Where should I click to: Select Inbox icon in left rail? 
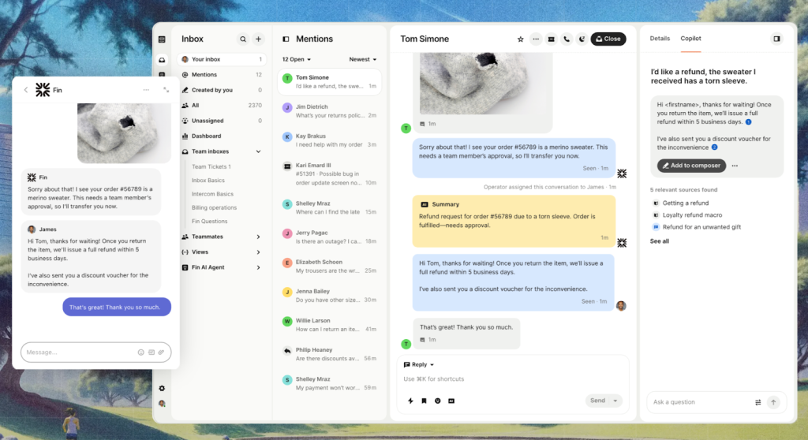(162, 60)
